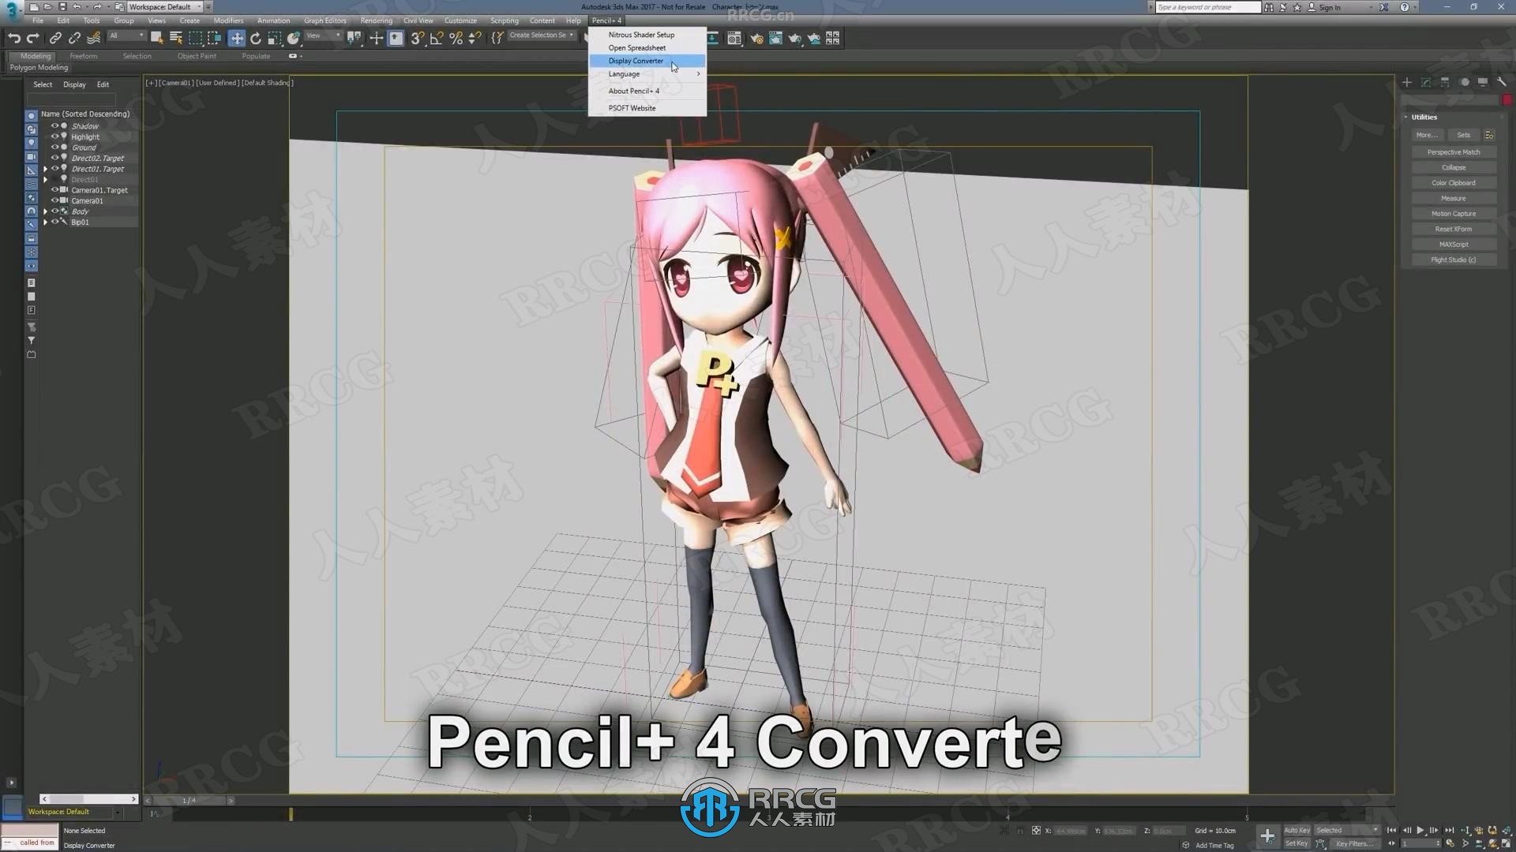Click About Pencil+ 4 entry
The height and width of the screenshot is (852, 1516).
[x=647, y=91]
